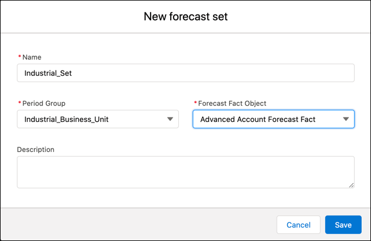Click the Period Group dropdown arrow
Viewport: 371px width, 241px height.
pos(170,119)
